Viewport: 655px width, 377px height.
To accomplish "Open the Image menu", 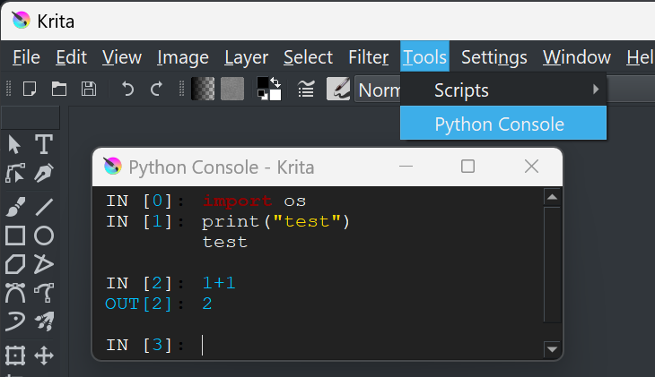I will (x=183, y=57).
